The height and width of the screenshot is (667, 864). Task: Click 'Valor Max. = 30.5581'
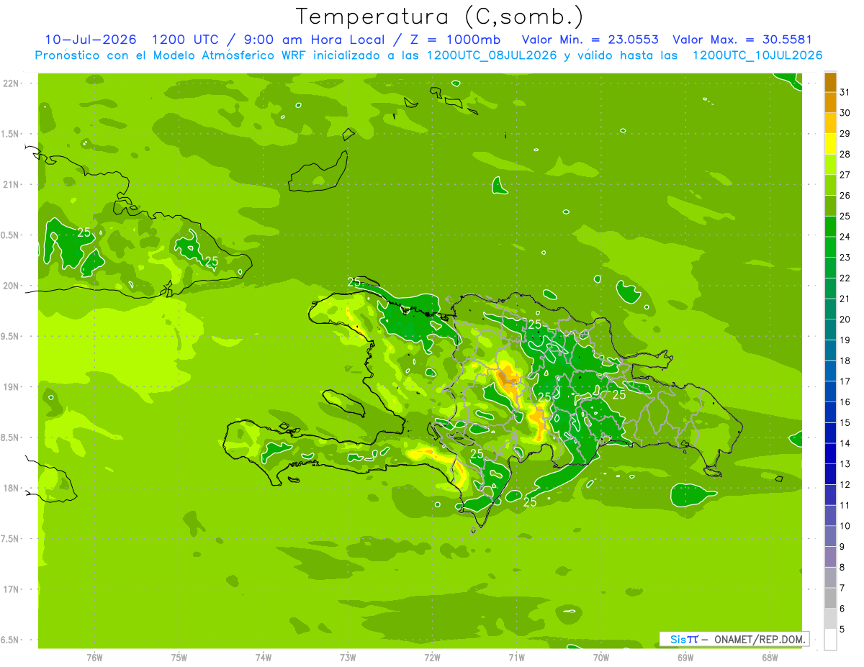pos(742,40)
